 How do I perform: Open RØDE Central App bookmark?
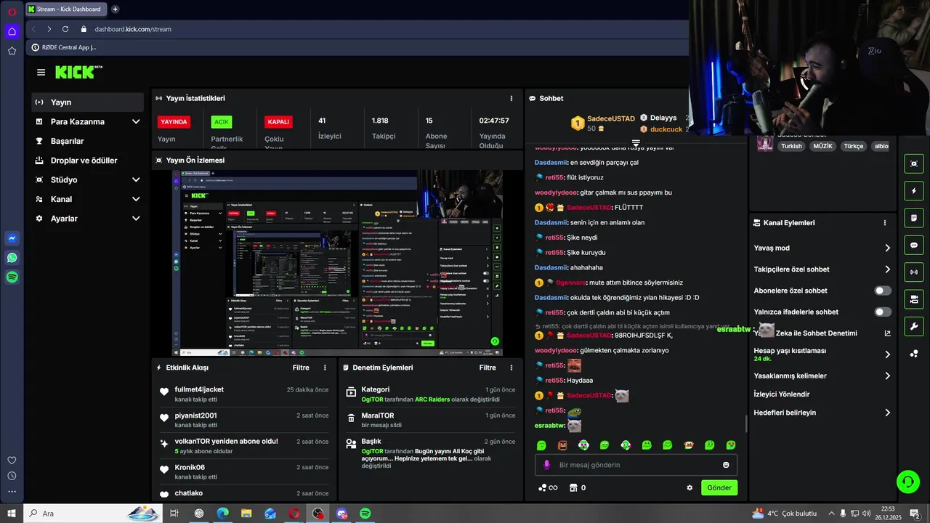(64, 47)
